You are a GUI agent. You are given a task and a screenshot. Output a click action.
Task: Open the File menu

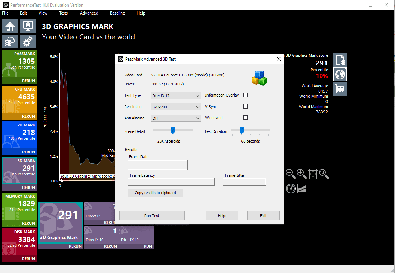coord(5,13)
